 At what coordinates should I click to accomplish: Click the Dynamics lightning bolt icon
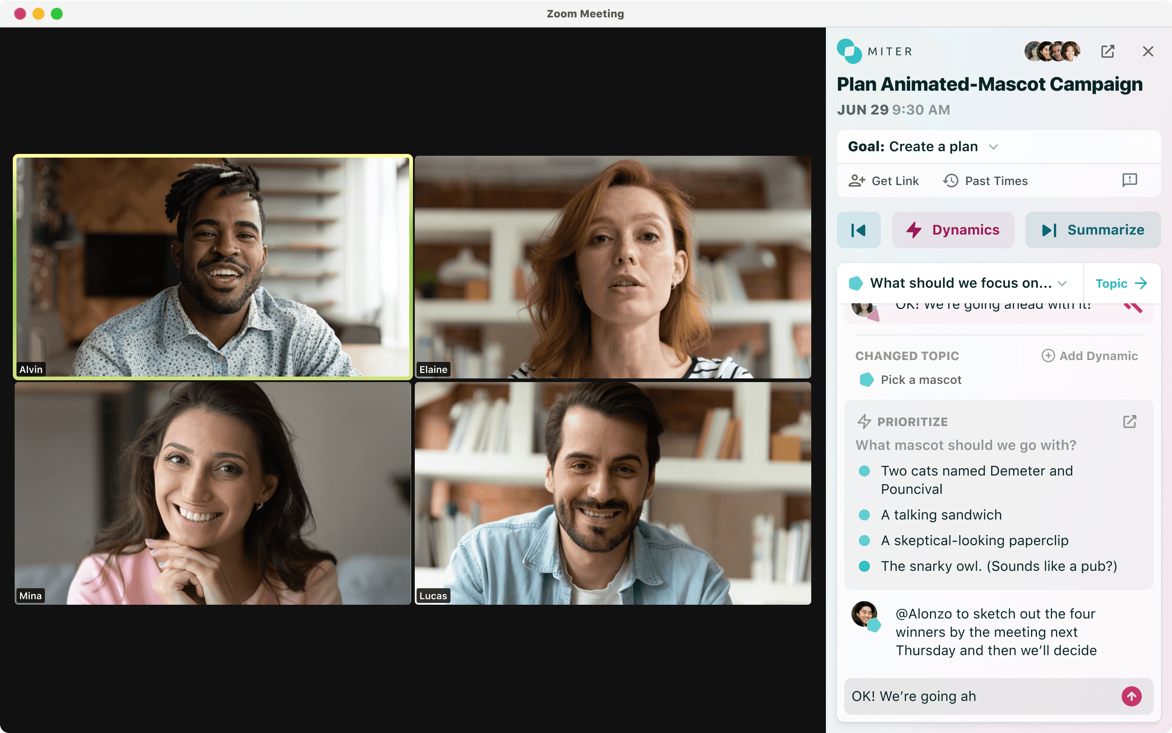pos(914,229)
